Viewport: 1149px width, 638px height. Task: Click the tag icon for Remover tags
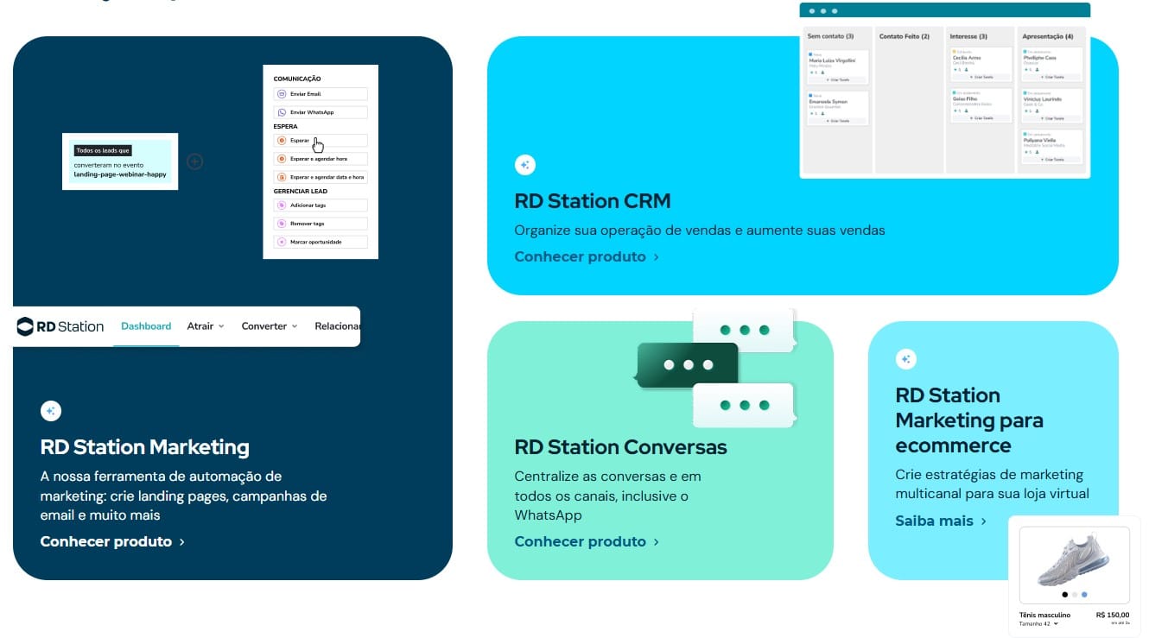281,224
